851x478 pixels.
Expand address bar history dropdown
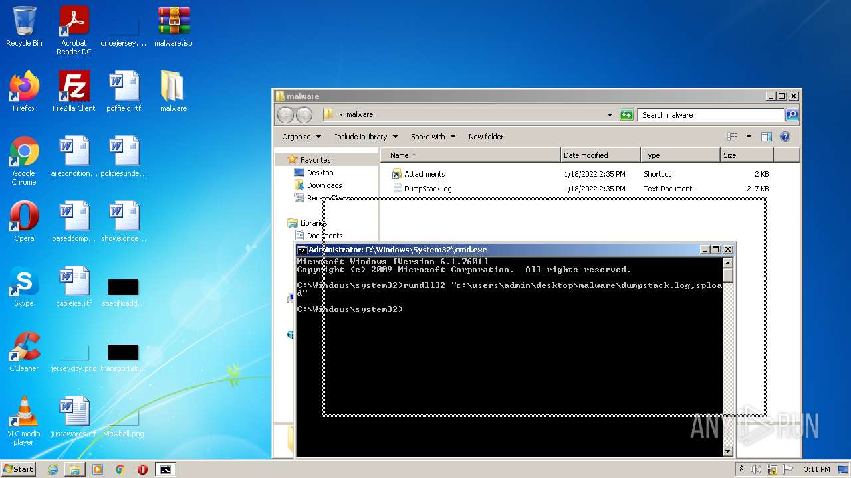tap(610, 115)
